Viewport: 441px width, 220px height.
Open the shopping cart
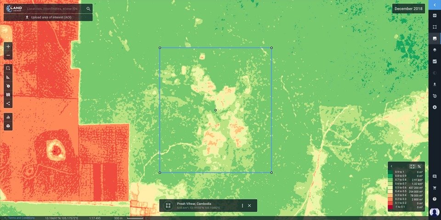tap(435, 188)
